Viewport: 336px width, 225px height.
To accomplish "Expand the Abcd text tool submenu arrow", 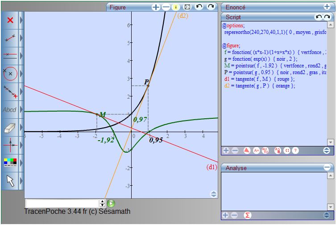I will (21, 110).
